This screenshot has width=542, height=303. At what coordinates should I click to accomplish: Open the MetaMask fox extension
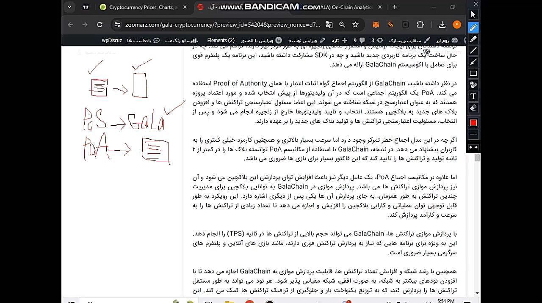376,25
